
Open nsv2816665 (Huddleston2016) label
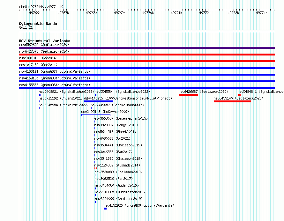tap(121, 192)
